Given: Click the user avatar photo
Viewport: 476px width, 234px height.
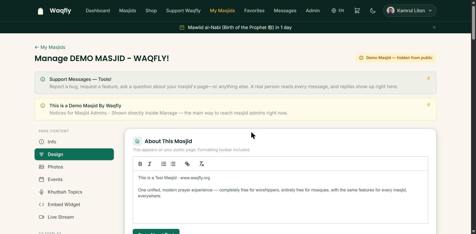Looking at the screenshot, I should tap(390, 11).
